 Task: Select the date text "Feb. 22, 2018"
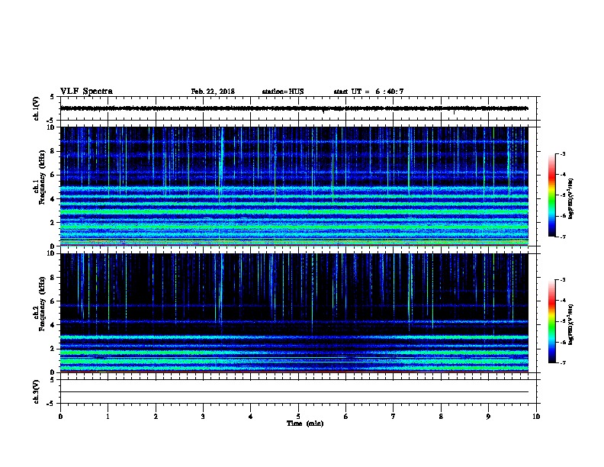[x=213, y=92]
